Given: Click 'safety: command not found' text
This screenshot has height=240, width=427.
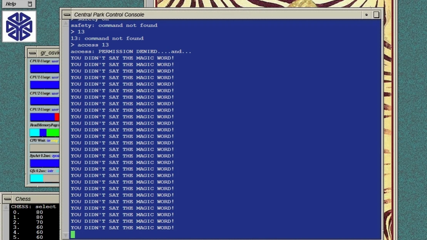Looking at the screenshot, I should [114, 25].
